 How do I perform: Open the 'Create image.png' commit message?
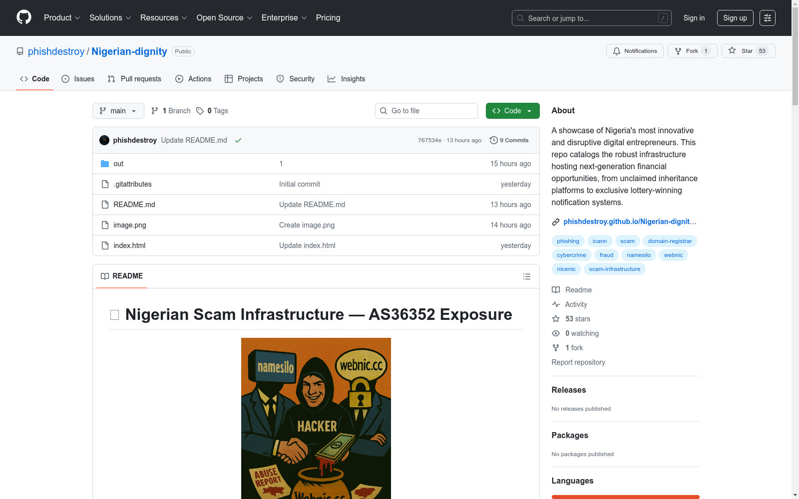point(307,225)
